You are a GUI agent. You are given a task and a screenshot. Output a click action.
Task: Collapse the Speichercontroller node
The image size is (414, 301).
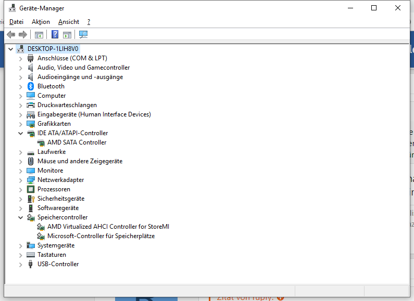click(20, 217)
